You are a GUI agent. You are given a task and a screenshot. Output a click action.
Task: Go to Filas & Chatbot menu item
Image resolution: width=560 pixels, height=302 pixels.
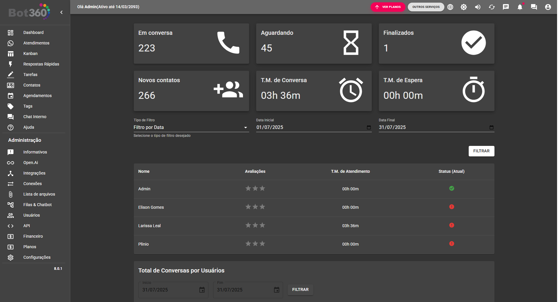pyautogui.click(x=37, y=205)
